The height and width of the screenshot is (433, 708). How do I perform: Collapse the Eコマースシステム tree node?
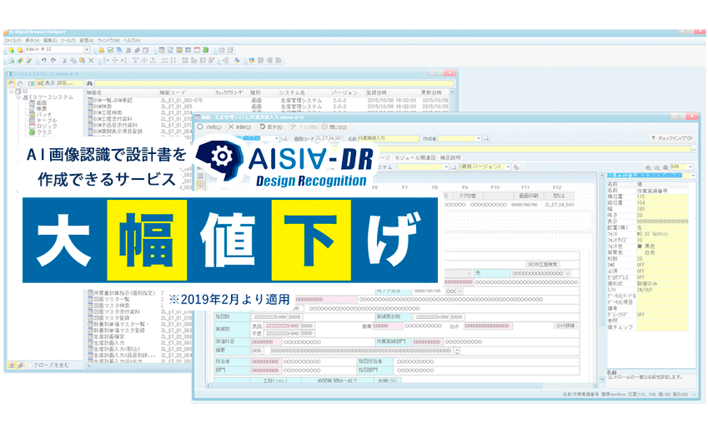point(17,97)
